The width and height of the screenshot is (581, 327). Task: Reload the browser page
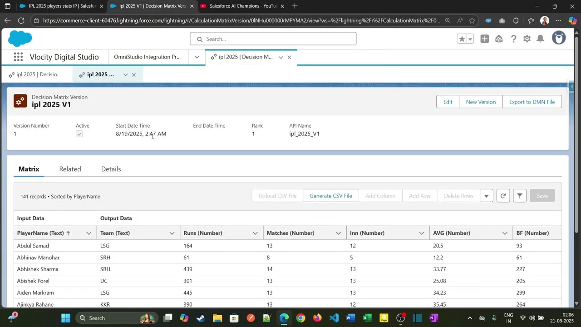click(21, 20)
